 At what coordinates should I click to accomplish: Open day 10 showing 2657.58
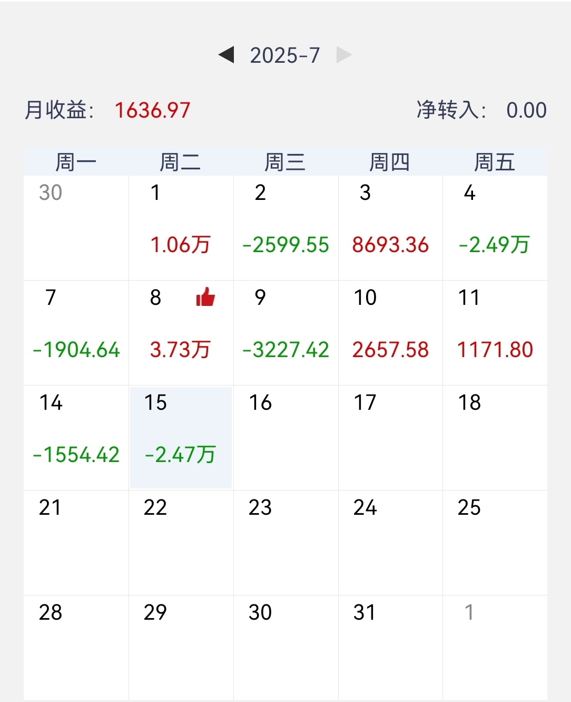(390, 333)
